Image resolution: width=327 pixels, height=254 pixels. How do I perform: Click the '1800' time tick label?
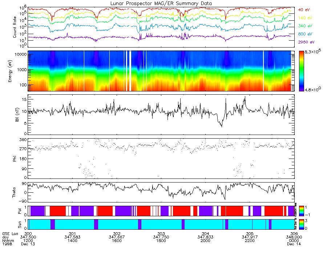[x=161, y=241]
